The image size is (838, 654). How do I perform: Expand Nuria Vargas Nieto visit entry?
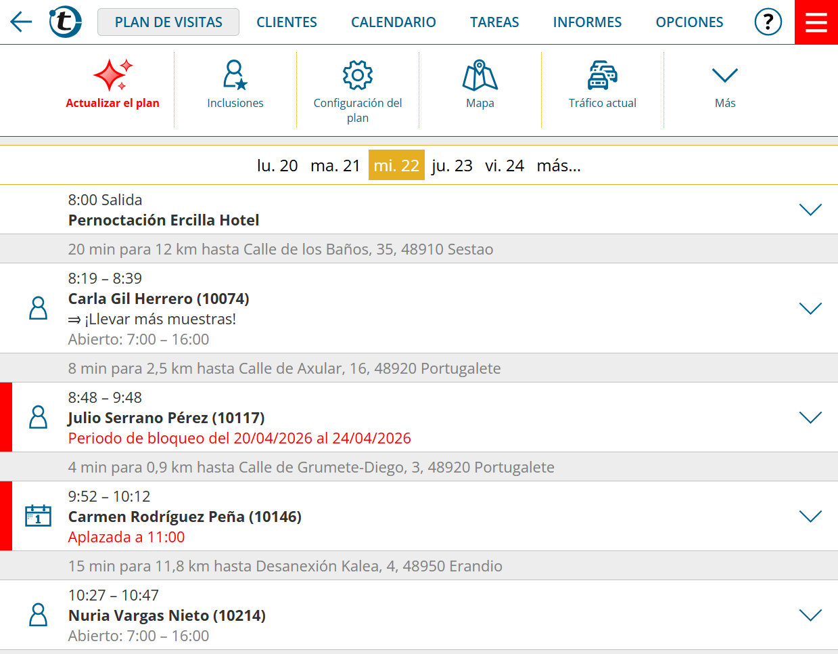810,615
